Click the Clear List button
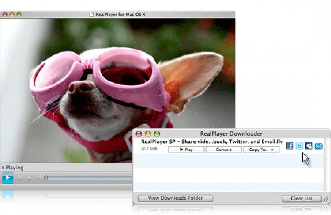 pos(302,199)
